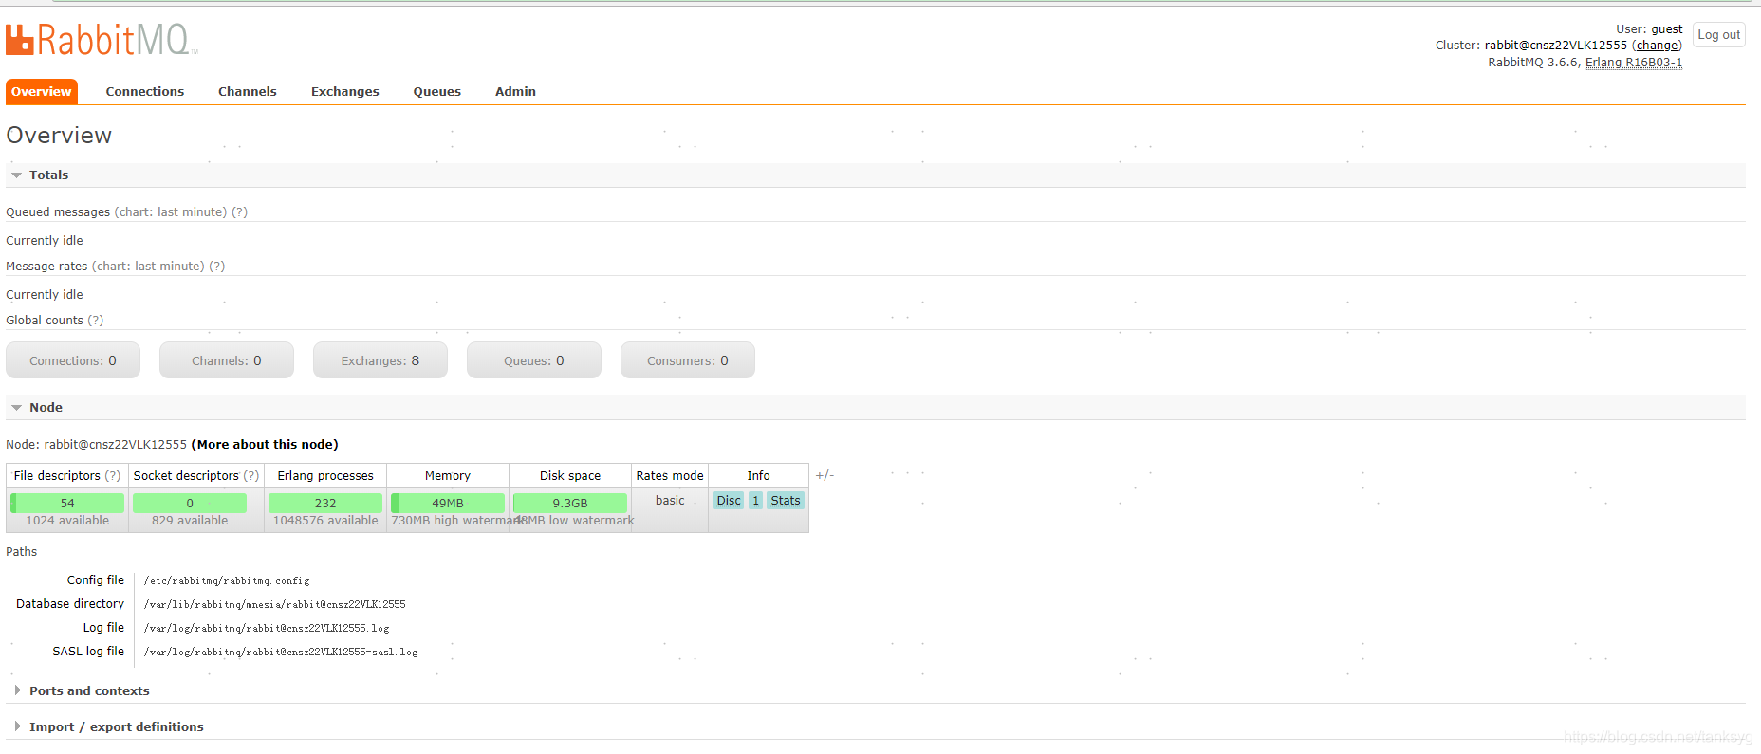Select the /etc/rabbitmq/rabbitmq.config path text

227,580
